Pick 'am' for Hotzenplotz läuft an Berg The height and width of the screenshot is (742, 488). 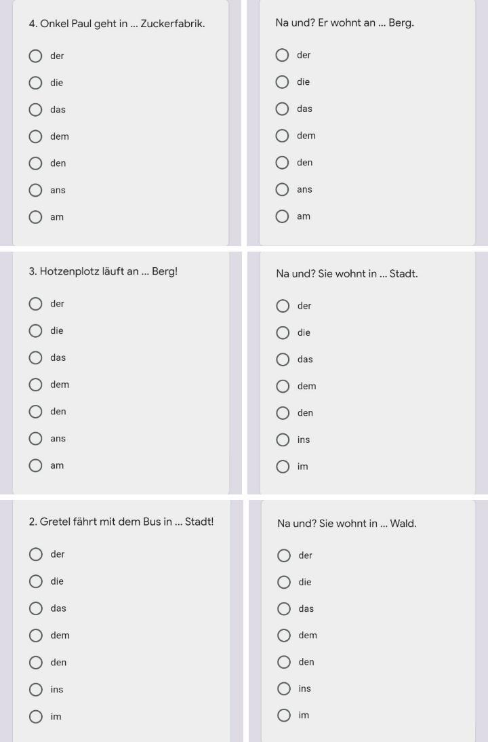pyautogui.click(x=35, y=465)
